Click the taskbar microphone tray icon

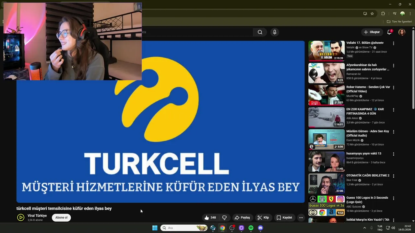(x=372, y=228)
